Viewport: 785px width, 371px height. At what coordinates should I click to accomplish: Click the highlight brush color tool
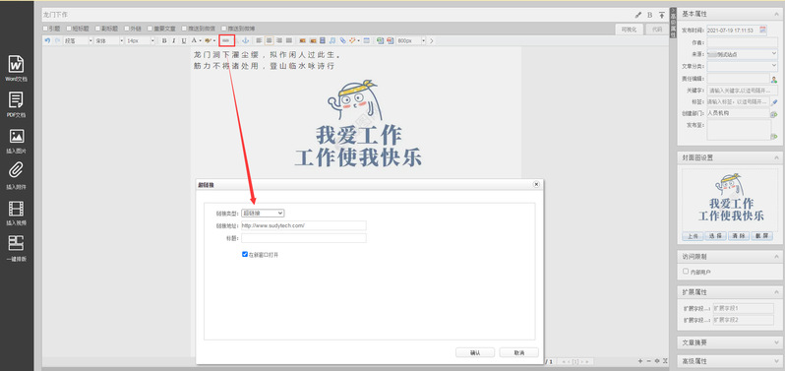[208, 40]
